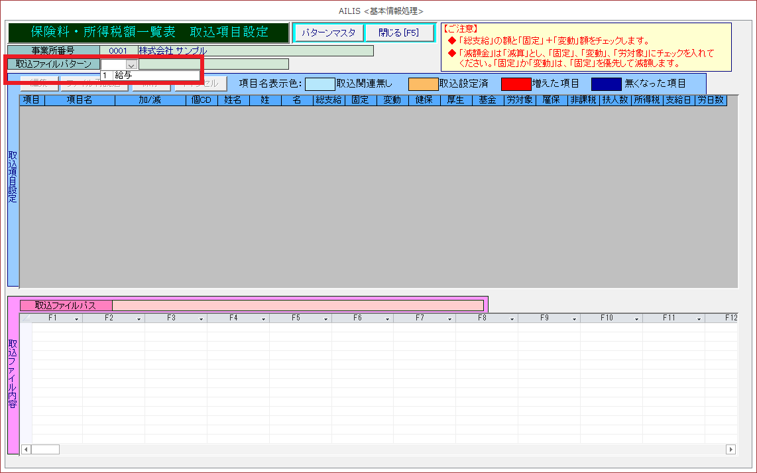Click the 閉じる [F5] button
This screenshot has width=757, height=473.
399,33
